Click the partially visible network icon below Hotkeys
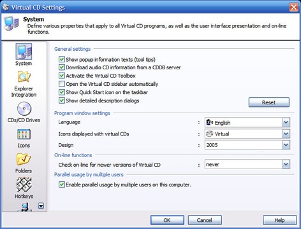This screenshot has height=229, width=301. (x=25, y=207)
